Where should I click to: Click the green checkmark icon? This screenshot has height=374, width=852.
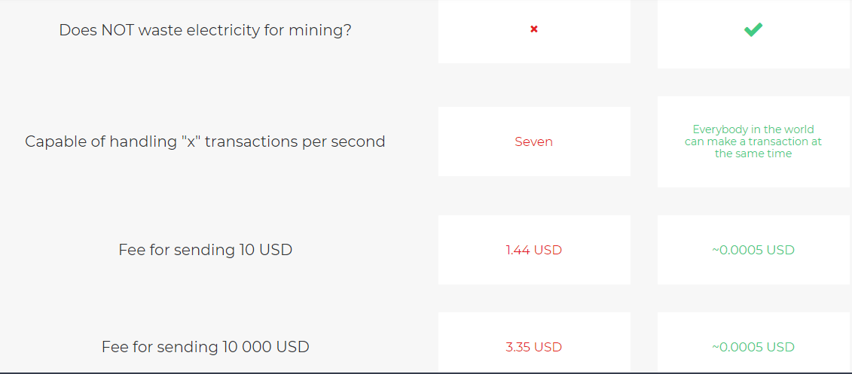tap(753, 29)
